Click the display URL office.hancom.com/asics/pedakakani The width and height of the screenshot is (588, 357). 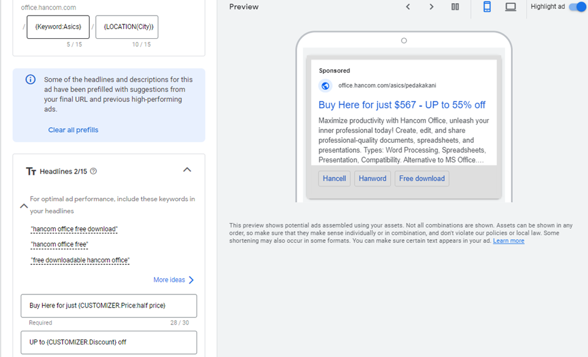click(387, 85)
